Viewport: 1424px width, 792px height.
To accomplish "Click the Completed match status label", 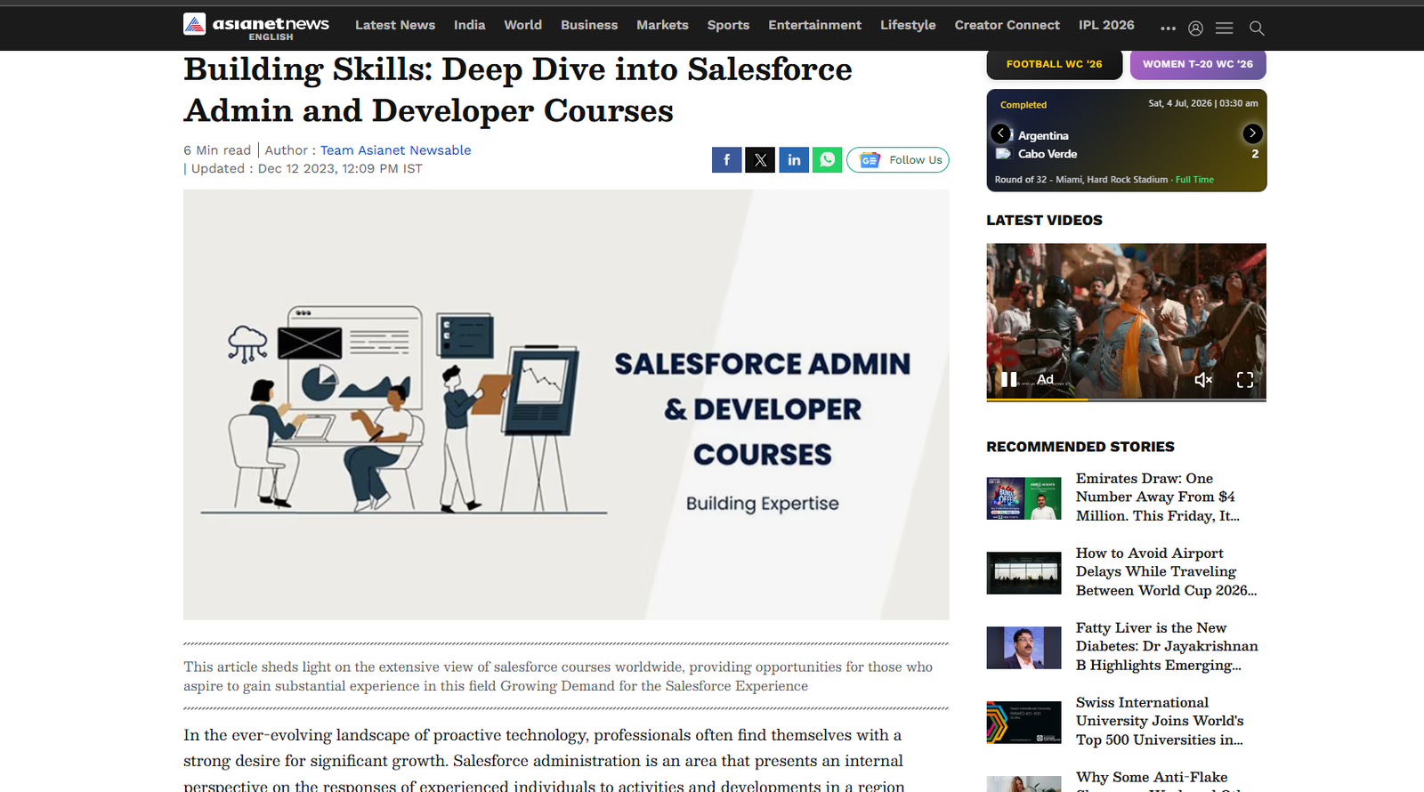I will [1023, 105].
